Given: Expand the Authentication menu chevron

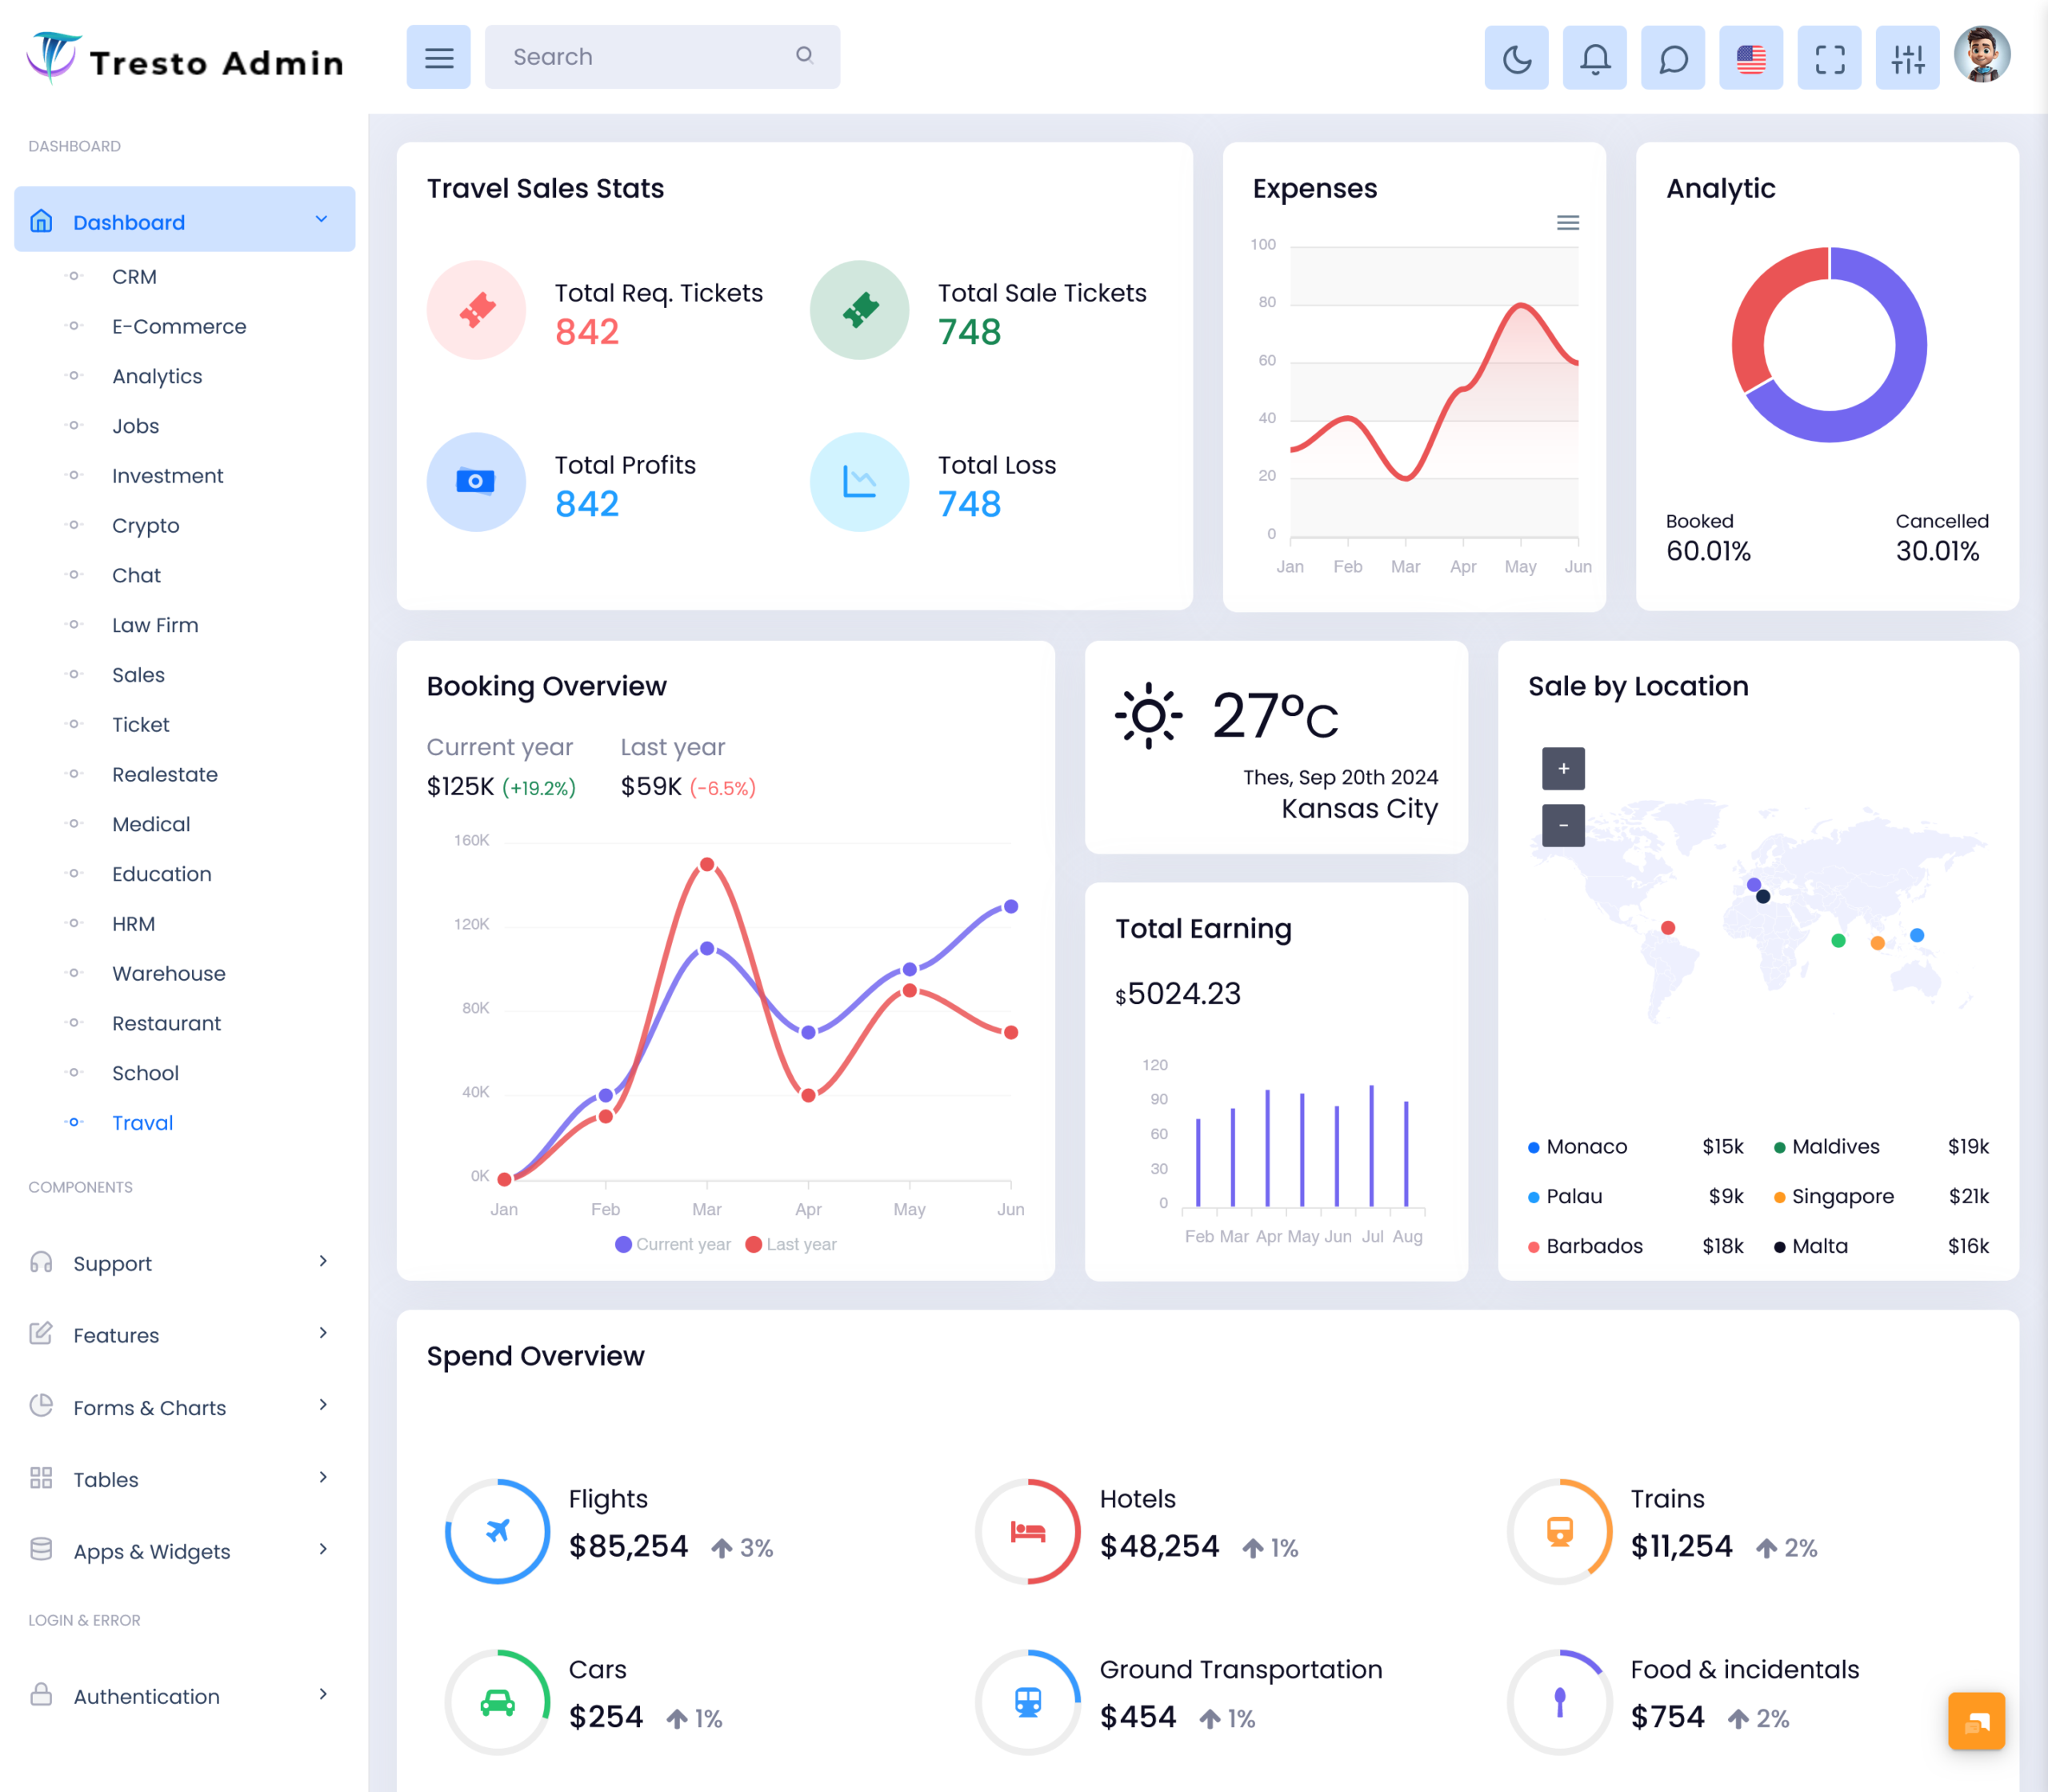Looking at the screenshot, I should [323, 1694].
